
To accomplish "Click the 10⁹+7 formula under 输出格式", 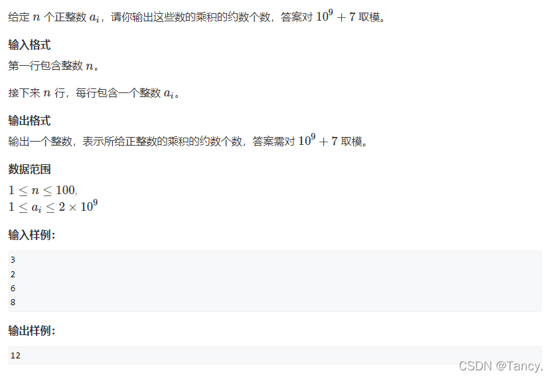I will pos(318,140).
